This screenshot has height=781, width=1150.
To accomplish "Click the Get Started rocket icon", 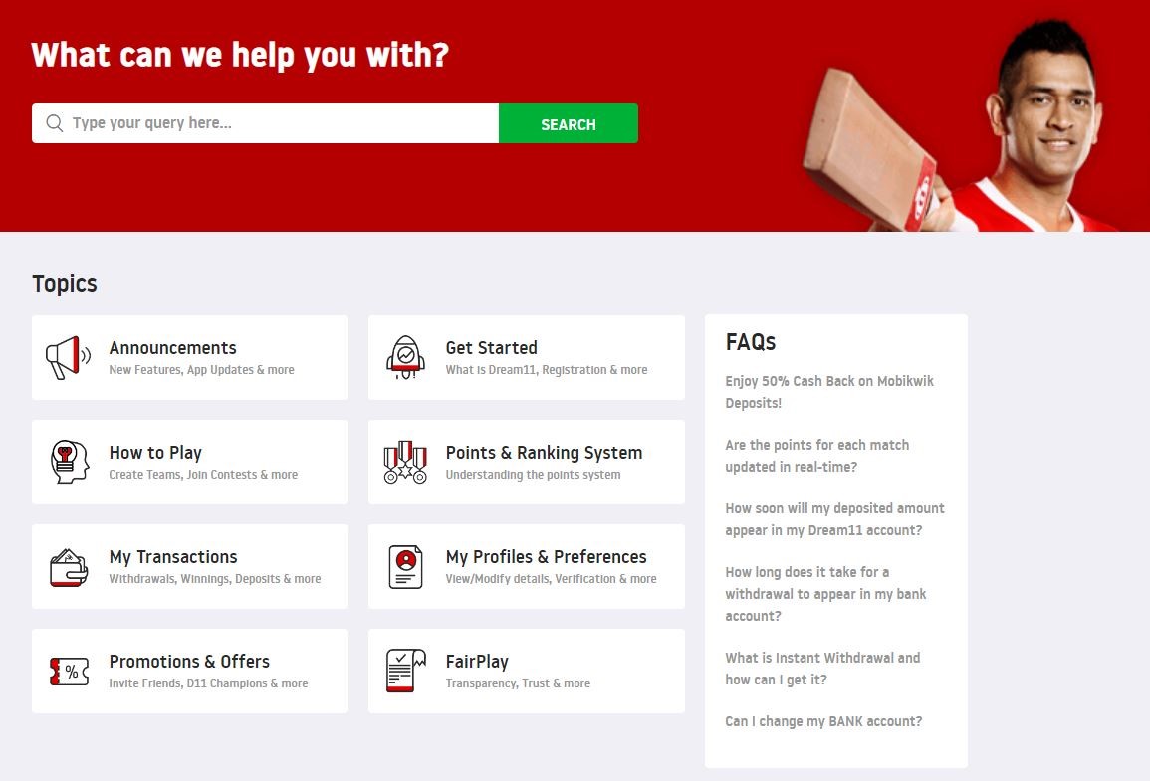I will [405, 357].
